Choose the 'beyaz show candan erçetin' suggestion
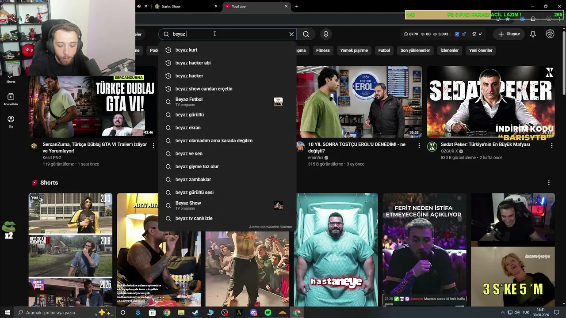Screen dimensions: 566x318 point(227,89)
